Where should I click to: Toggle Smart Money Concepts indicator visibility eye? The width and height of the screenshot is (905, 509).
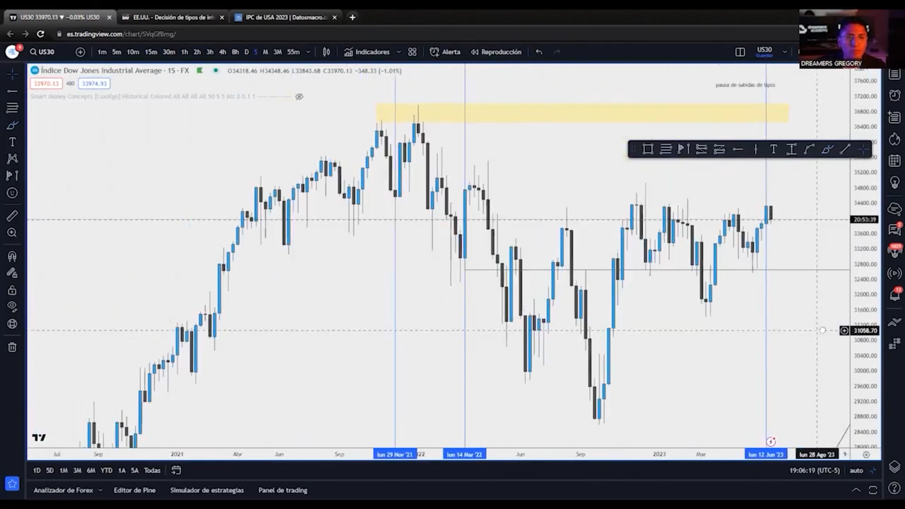click(299, 96)
